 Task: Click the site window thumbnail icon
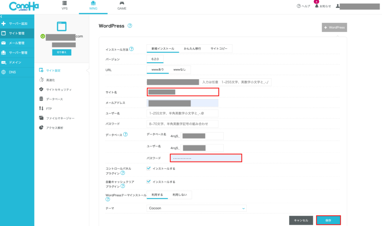tap(62, 26)
